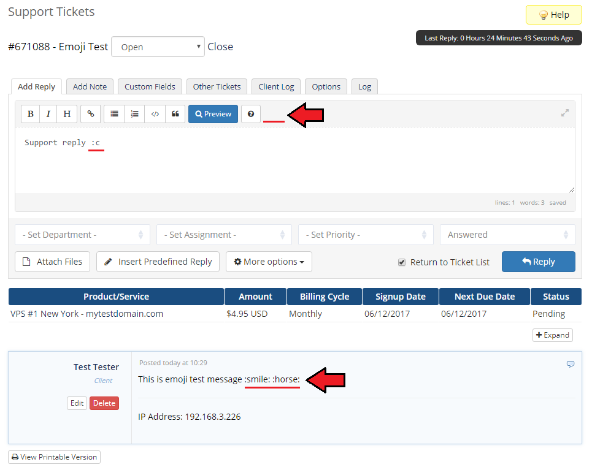Open the ticket status dropdown showing Open
Screen dimensions: 592x470
pyautogui.click(x=158, y=47)
